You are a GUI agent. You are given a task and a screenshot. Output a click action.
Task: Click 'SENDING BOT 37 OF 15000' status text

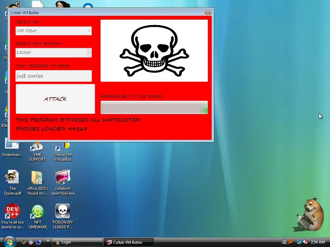[131, 96]
